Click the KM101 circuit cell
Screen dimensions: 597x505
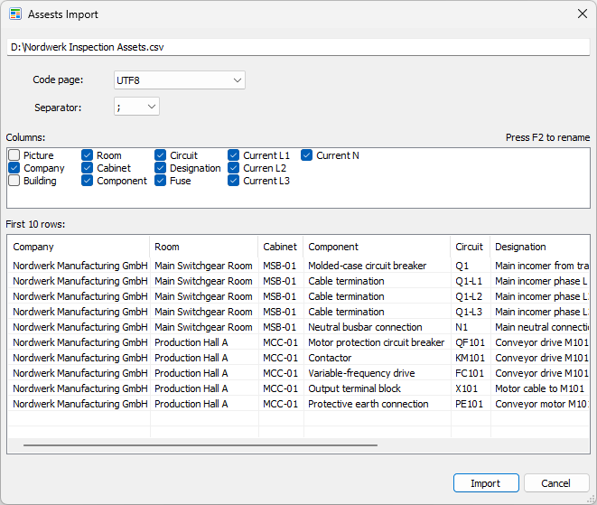pos(471,358)
